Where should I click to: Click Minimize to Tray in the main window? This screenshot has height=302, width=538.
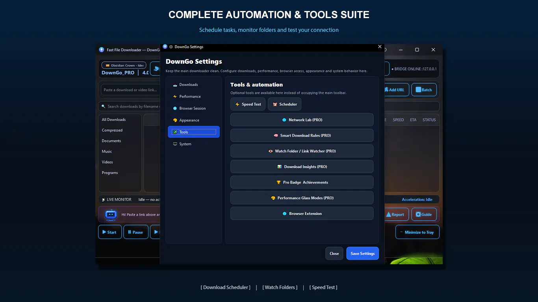417,232
